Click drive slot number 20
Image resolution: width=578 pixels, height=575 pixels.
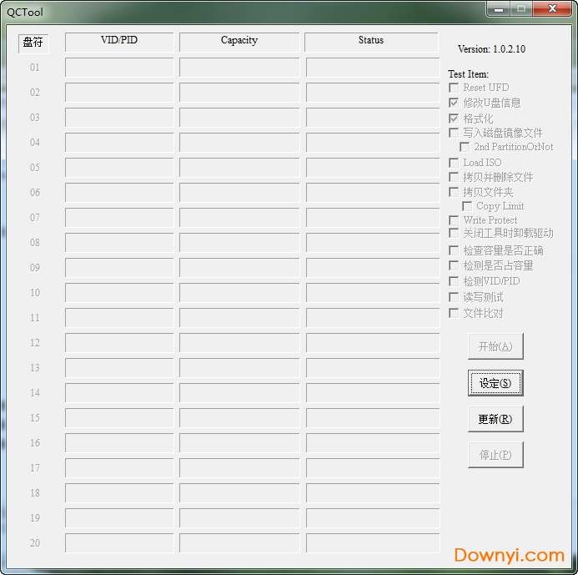35,543
